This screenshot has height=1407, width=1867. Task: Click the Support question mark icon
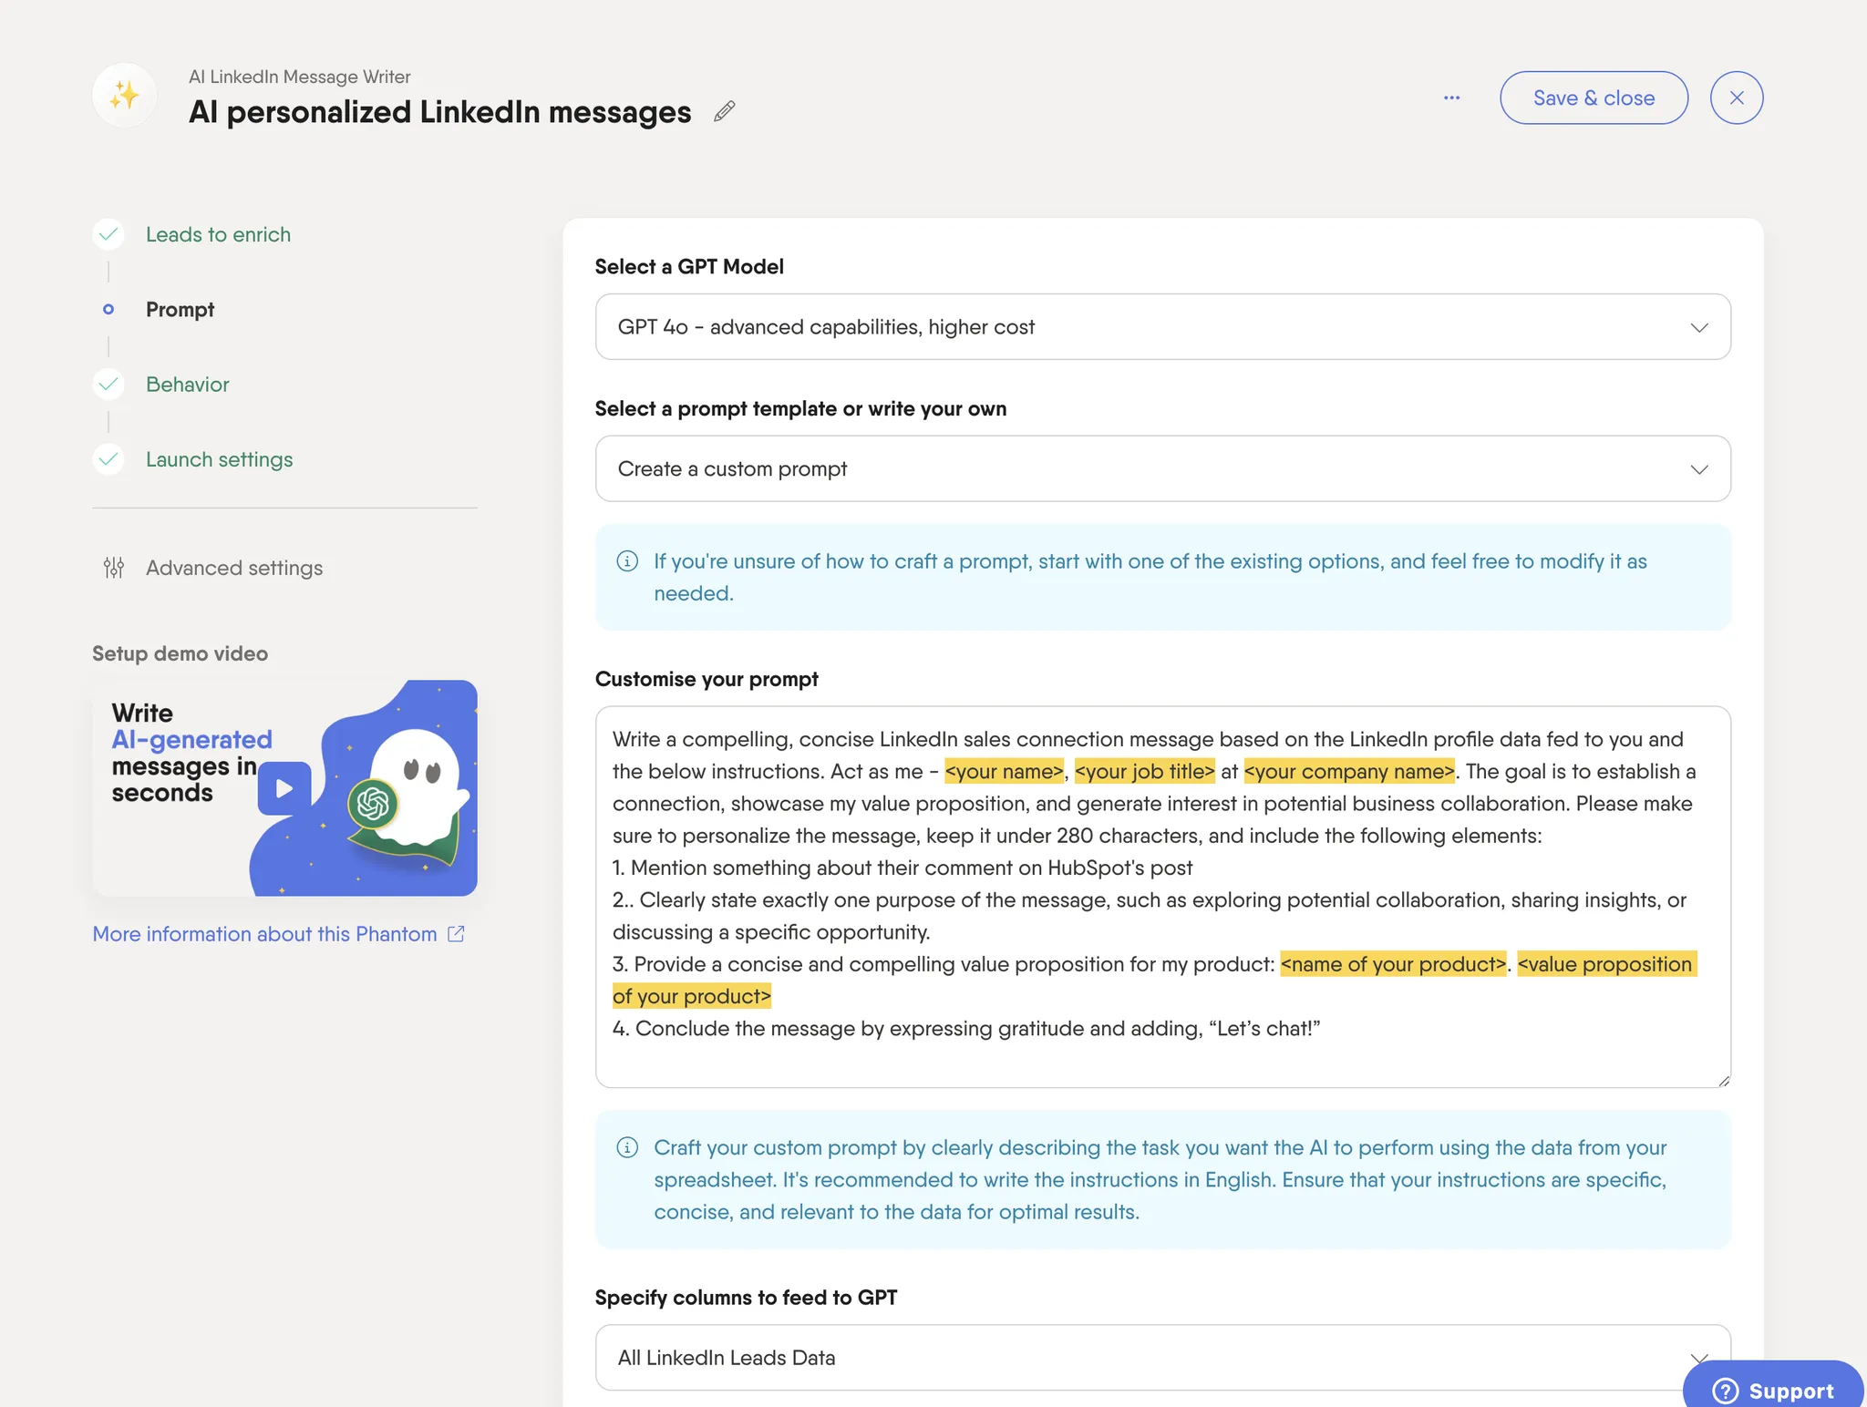click(x=1725, y=1391)
